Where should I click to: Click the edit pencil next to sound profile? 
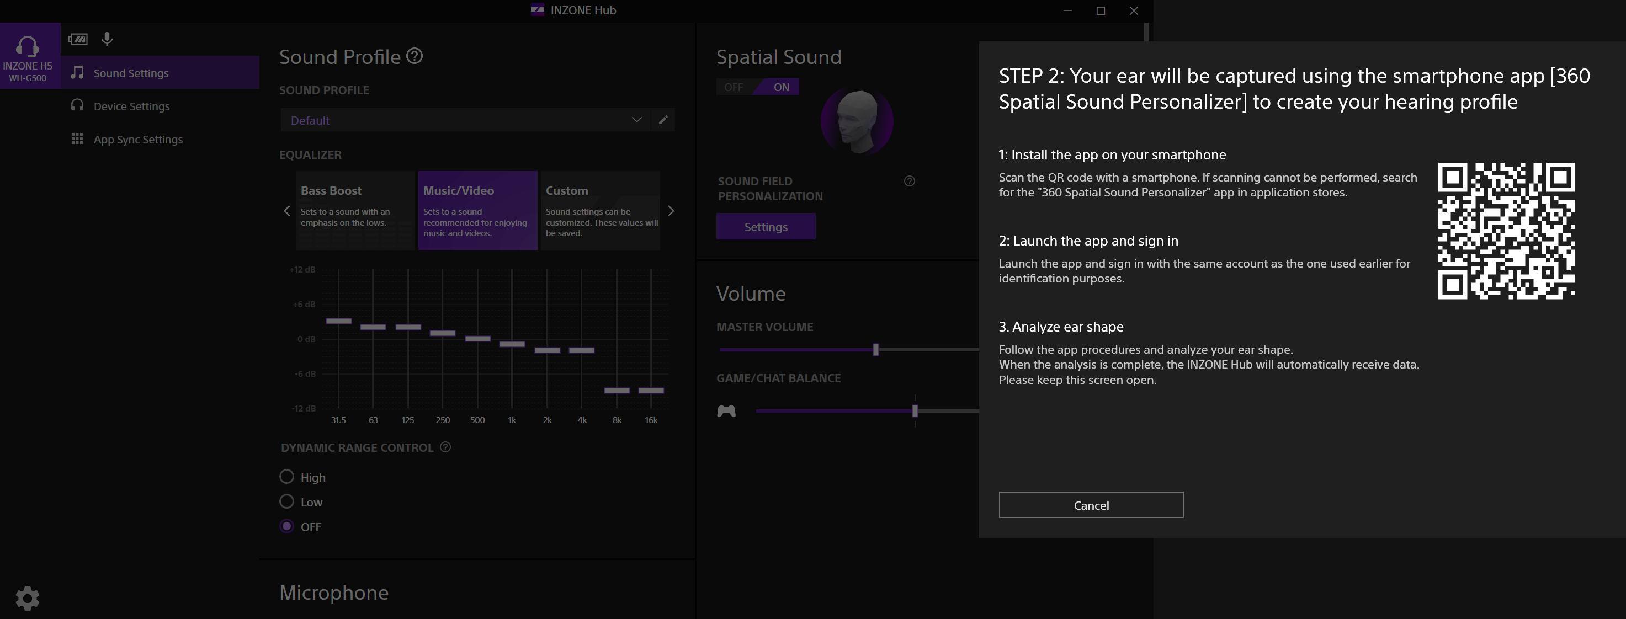coord(663,120)
